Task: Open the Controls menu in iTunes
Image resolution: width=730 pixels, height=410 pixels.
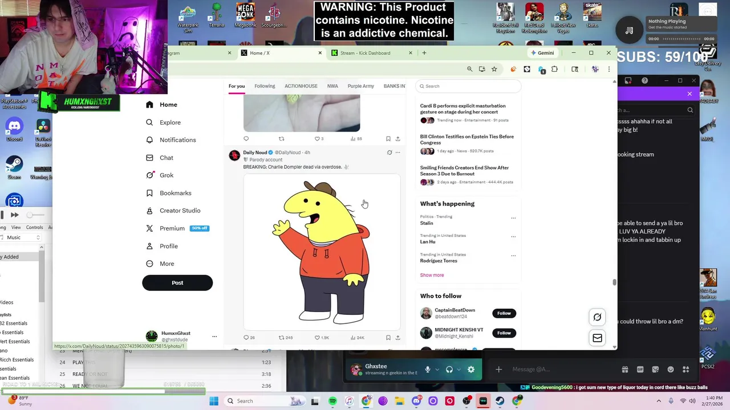Action: [34, 227]
